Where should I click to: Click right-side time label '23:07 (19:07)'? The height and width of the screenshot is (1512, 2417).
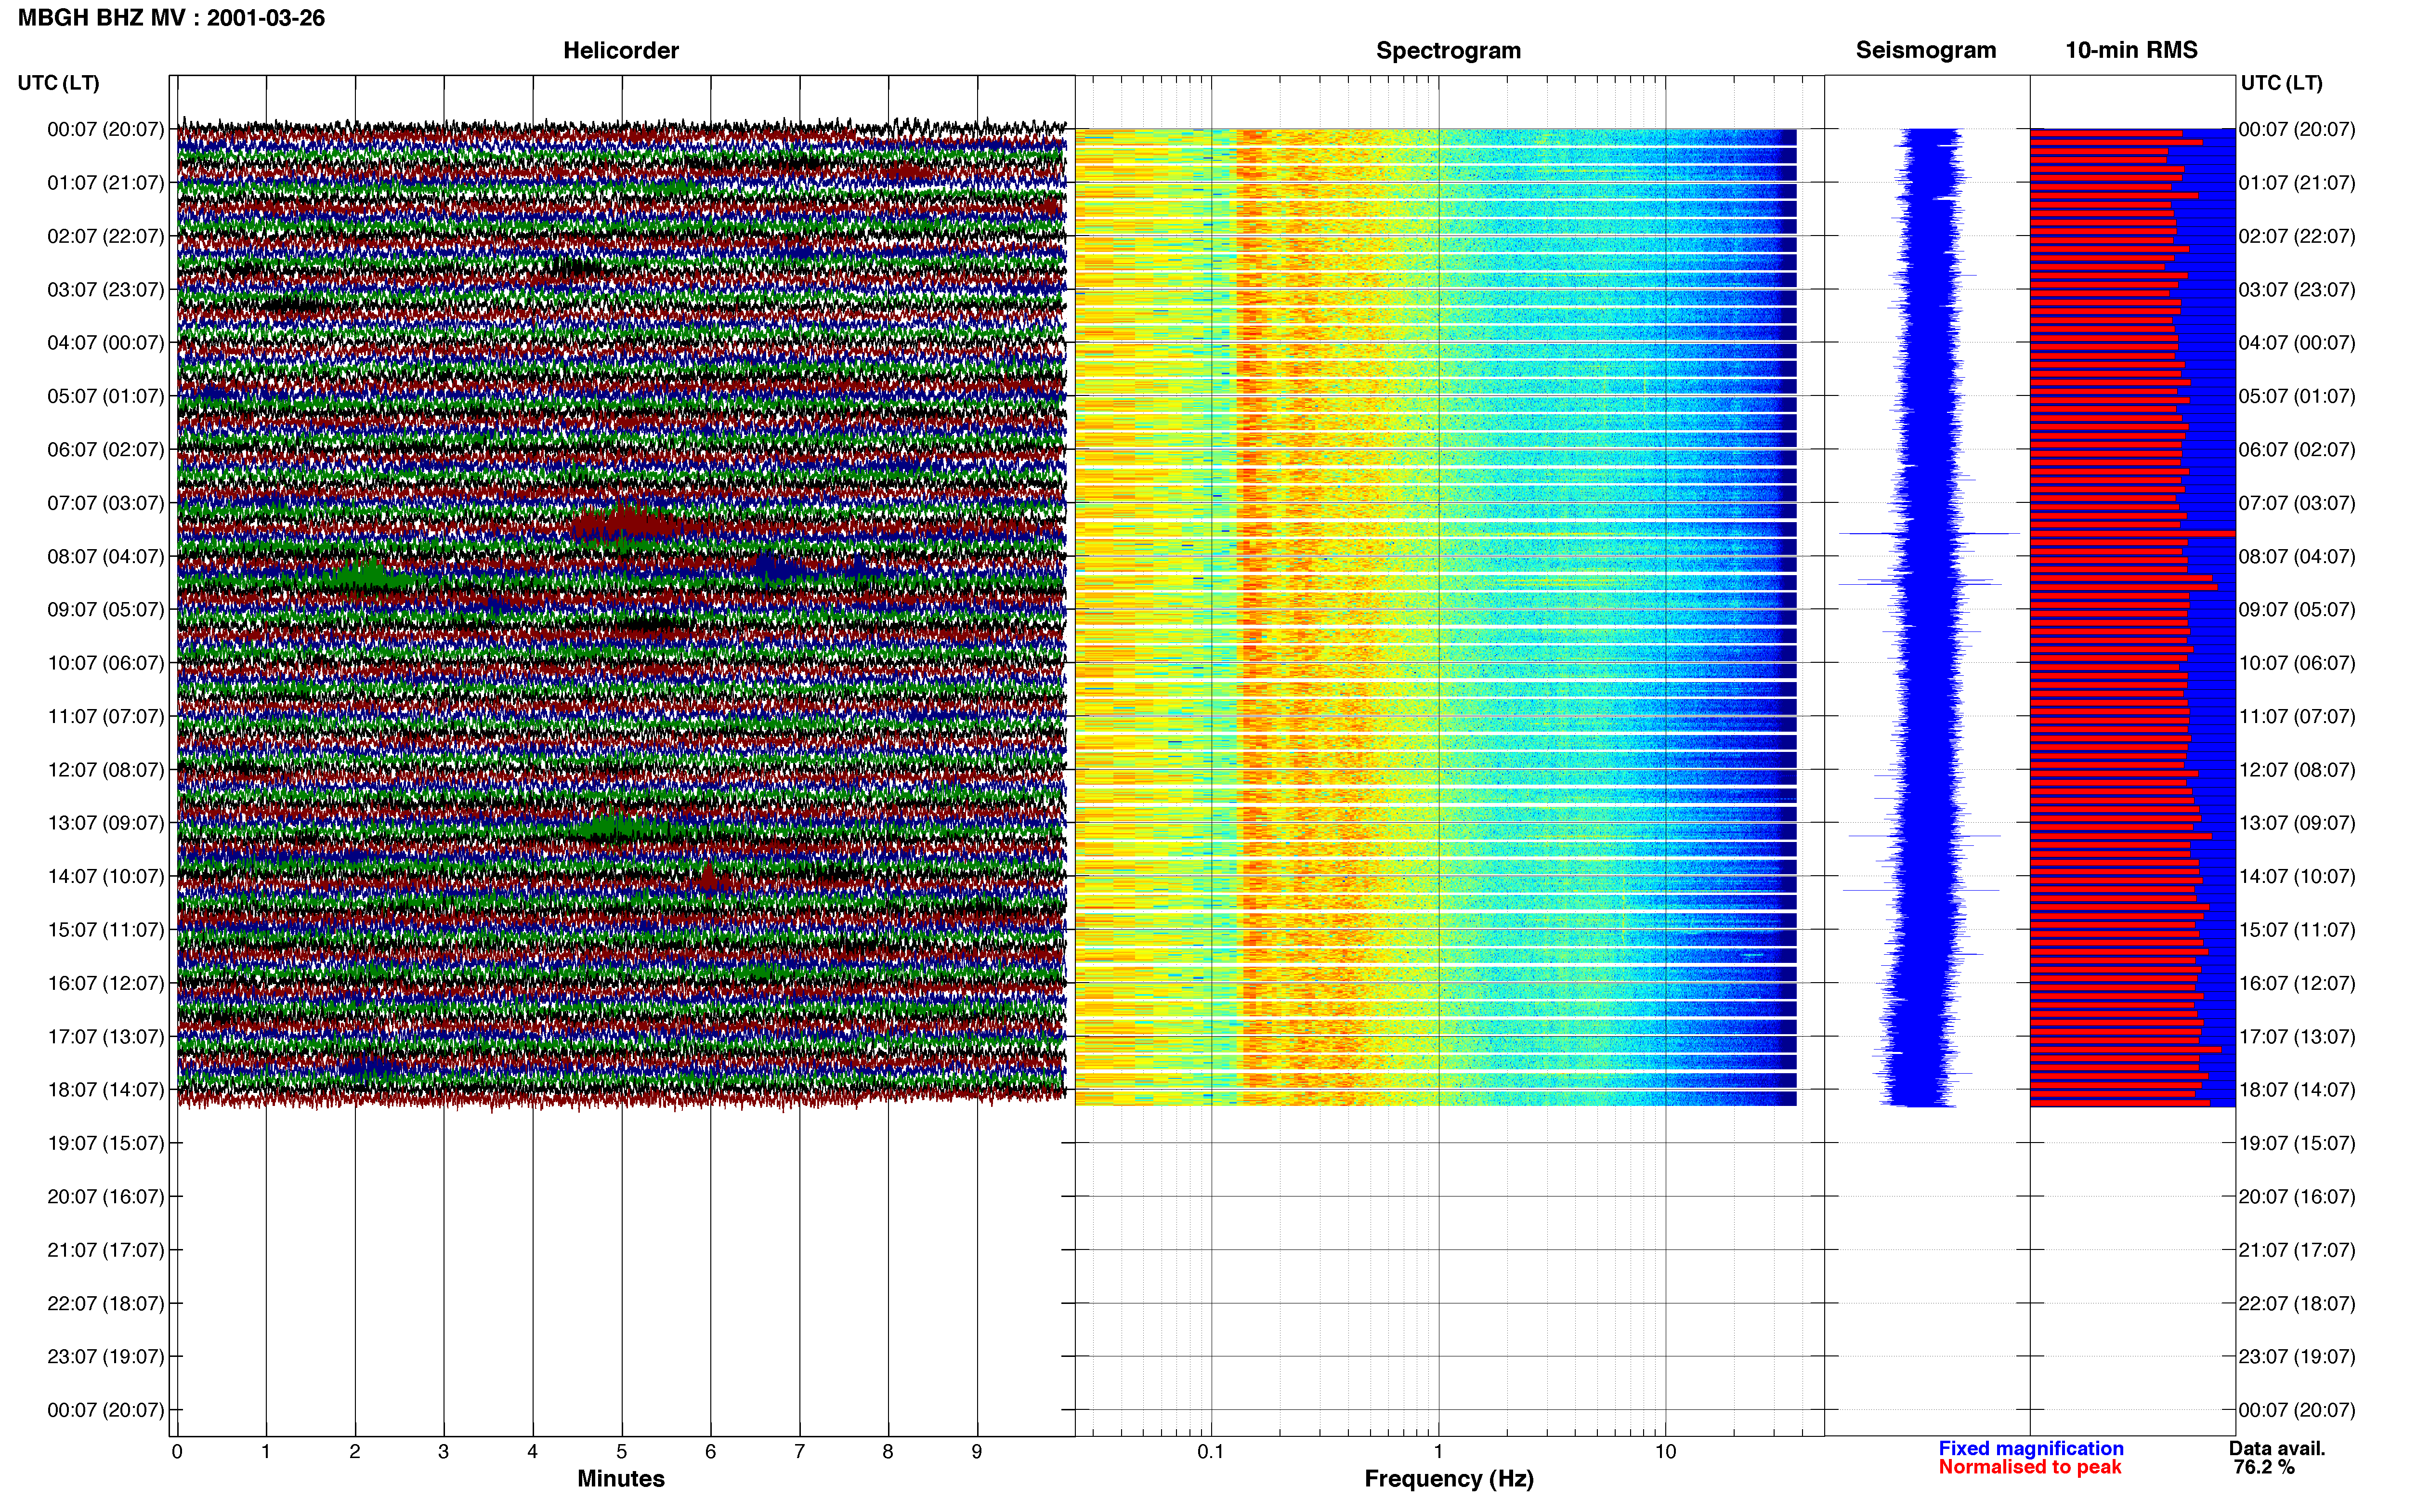[2297, 1357]
